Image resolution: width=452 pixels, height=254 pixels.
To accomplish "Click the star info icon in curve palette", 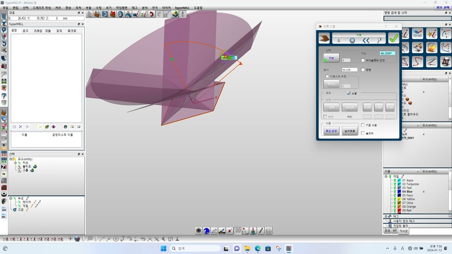I will 432,34.
